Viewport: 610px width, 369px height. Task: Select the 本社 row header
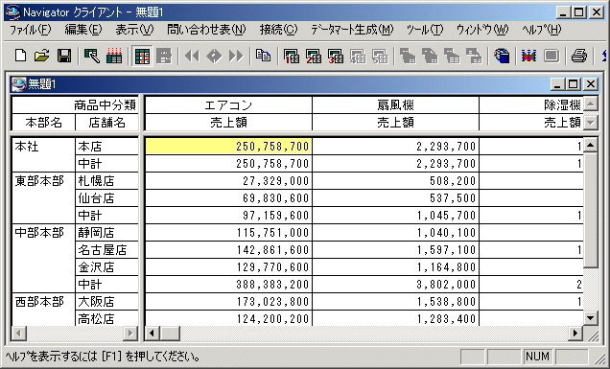43,154
